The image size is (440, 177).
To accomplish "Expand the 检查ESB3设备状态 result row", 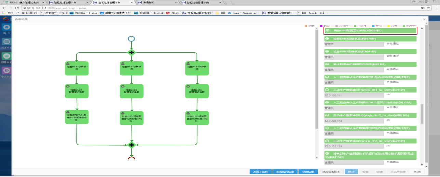I will (x=370, y=39).
